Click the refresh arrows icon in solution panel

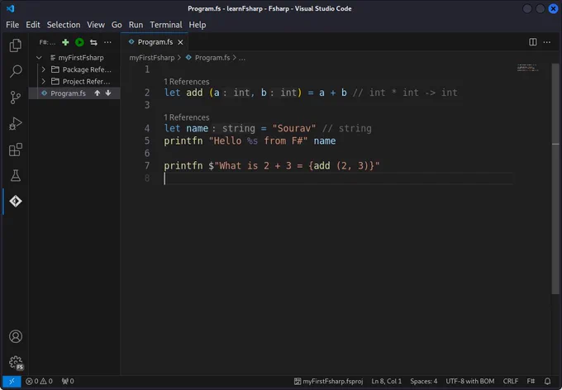93,42
